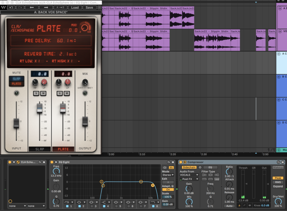The width and height of the screenshot is (287, 211).
Task: Save CLA Echo device preset
Action: point(44,162)
